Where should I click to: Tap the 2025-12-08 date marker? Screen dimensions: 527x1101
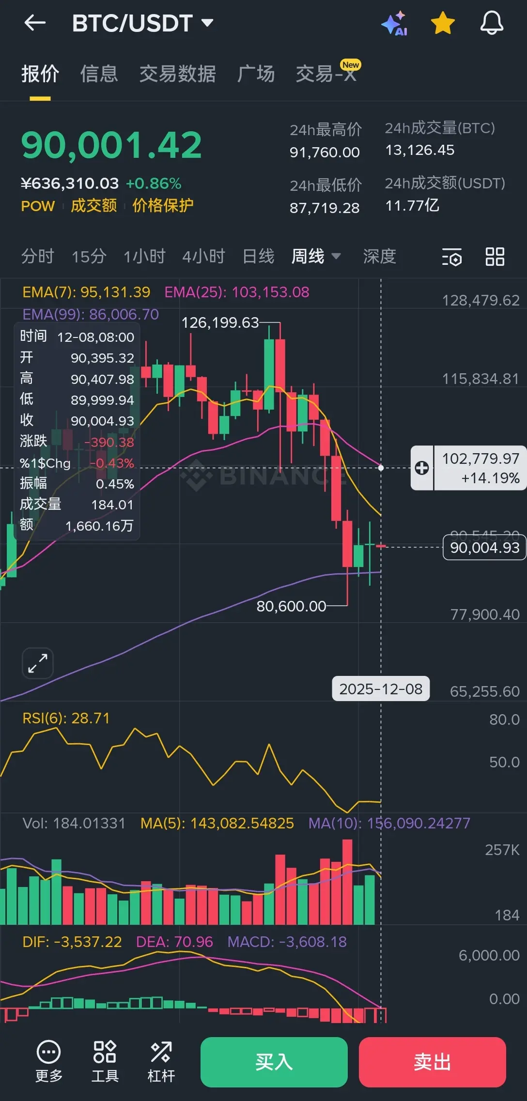coord(381,688)
